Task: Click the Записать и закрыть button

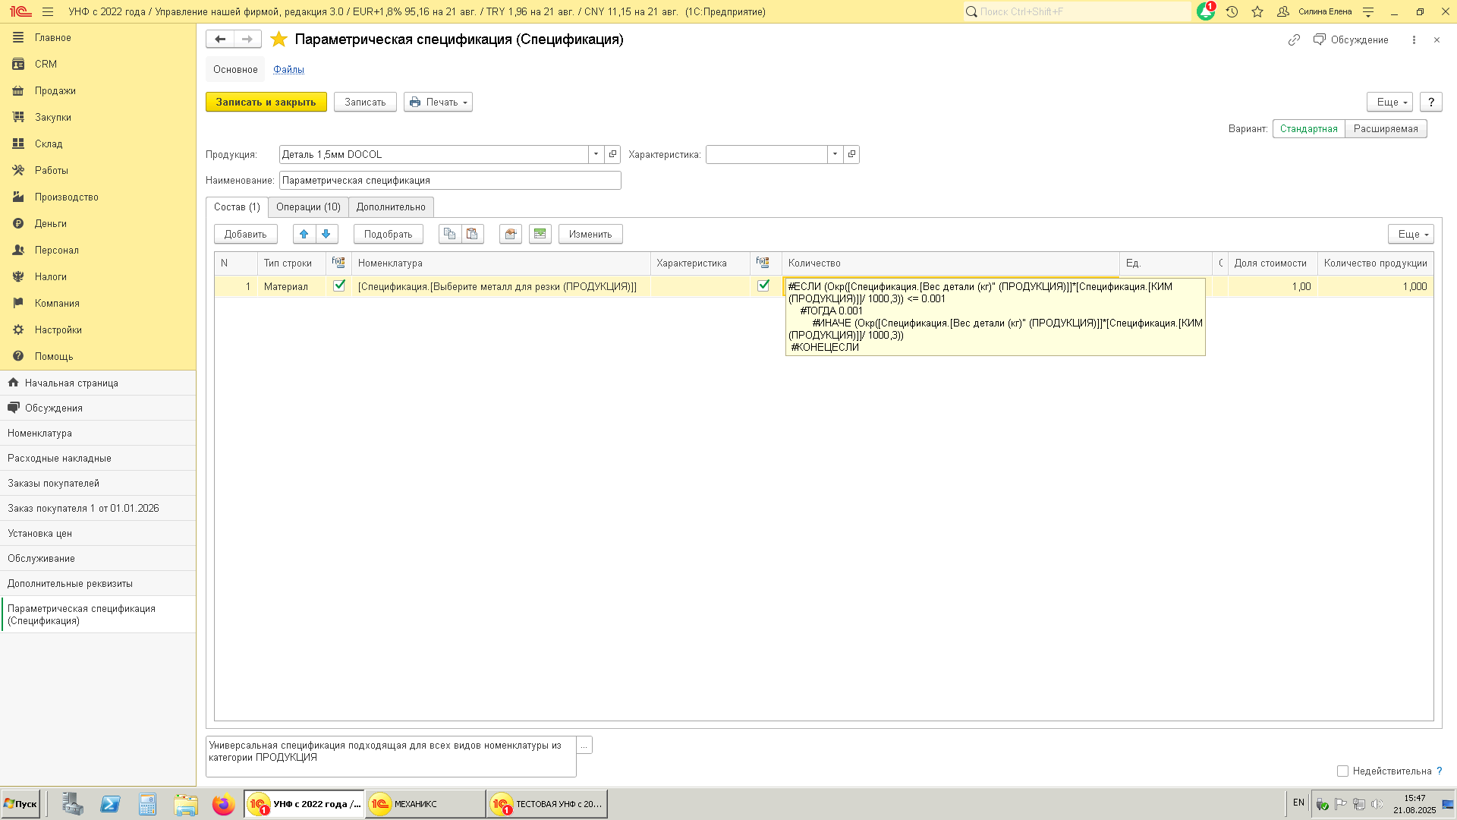Action: (266, 102)
